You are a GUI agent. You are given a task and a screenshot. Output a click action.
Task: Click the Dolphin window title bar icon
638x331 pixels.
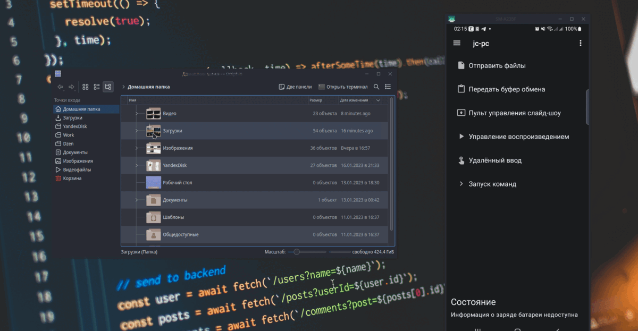click(58, 74)
